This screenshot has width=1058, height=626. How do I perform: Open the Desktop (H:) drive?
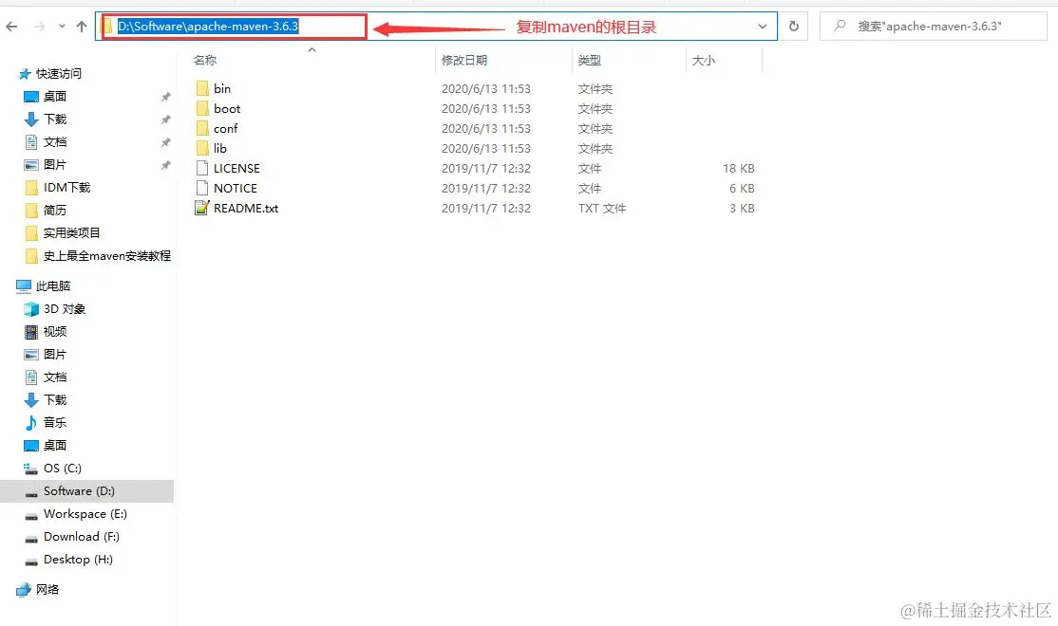[x=78, y=560]
